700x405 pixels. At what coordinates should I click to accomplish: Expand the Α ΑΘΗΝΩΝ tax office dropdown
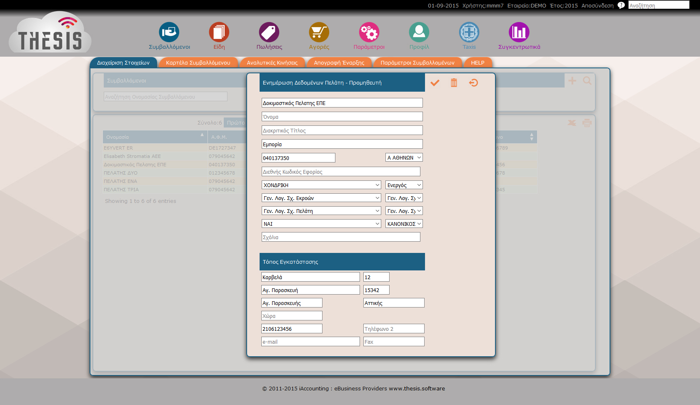pyautogui.click(x=404, y=157)
